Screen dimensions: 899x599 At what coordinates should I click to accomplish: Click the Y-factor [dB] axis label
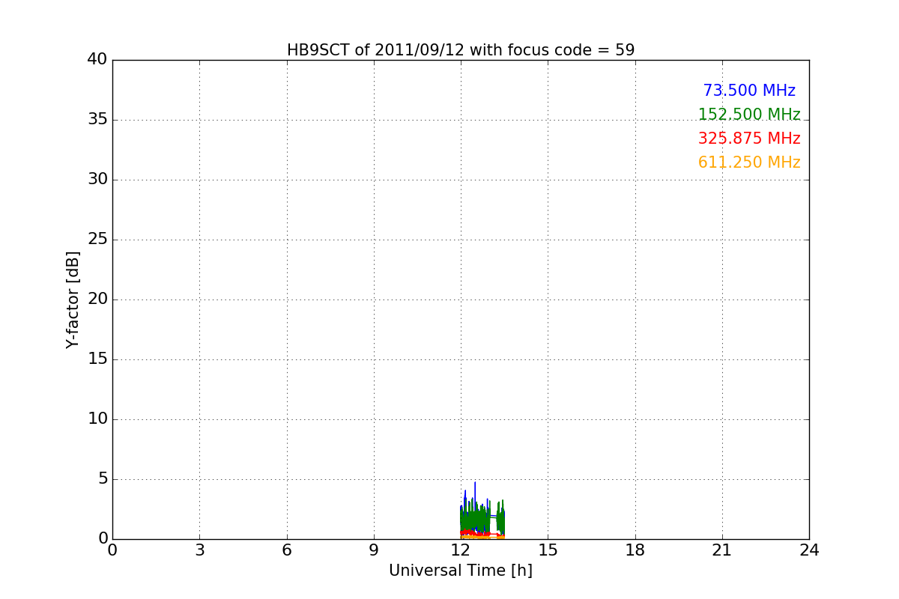pyautogui.click(x=73, y=299)
